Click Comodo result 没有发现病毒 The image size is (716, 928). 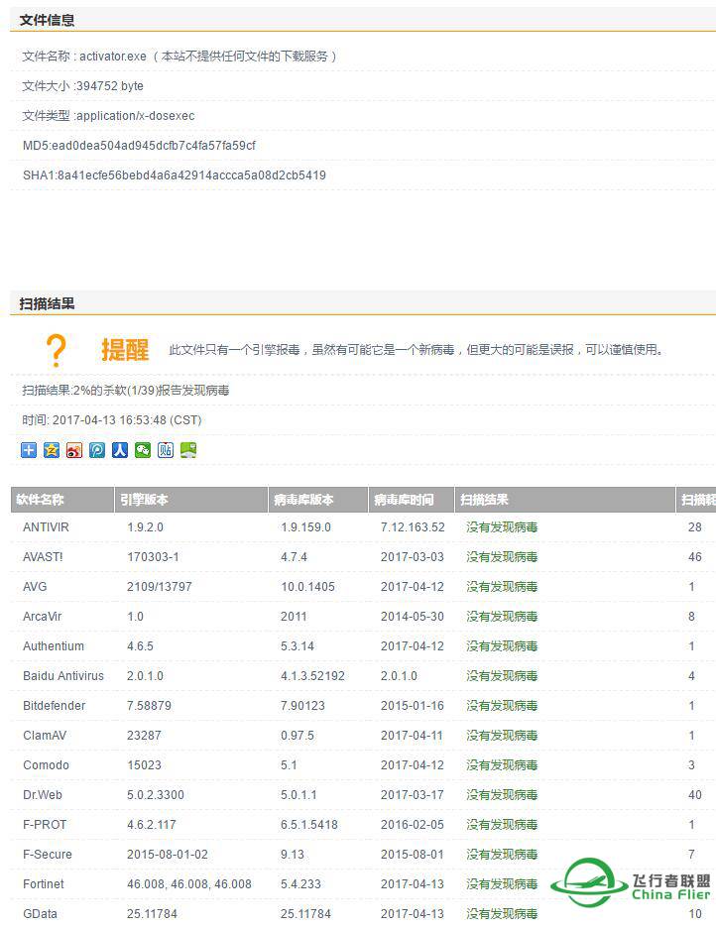tap(502, 765)
